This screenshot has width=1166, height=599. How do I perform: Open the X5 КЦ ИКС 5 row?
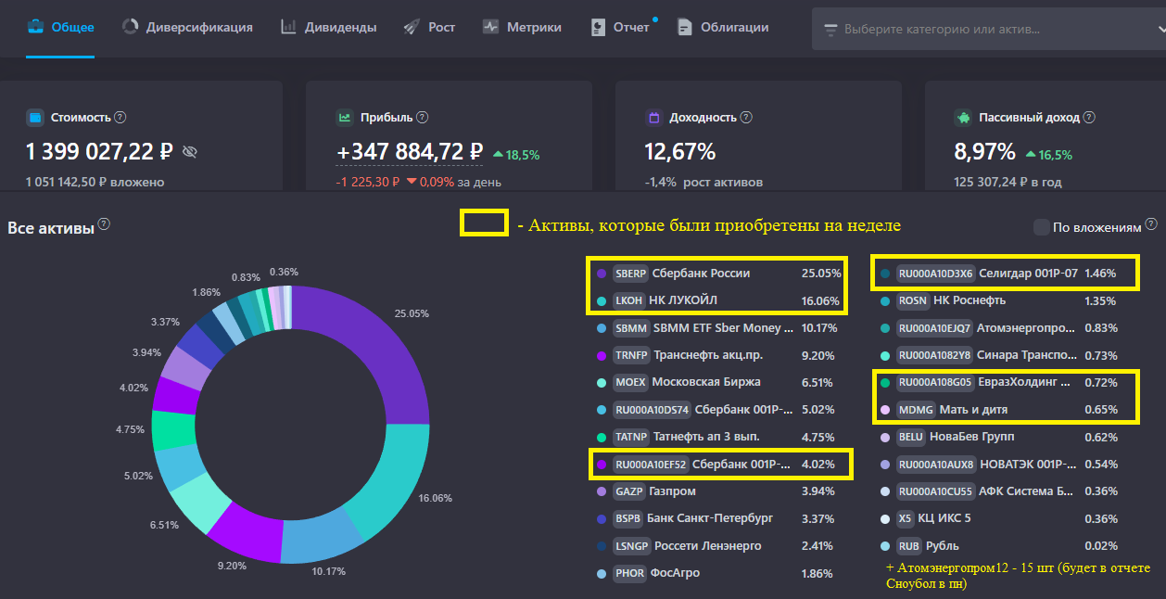click(x=1003, y=518)
